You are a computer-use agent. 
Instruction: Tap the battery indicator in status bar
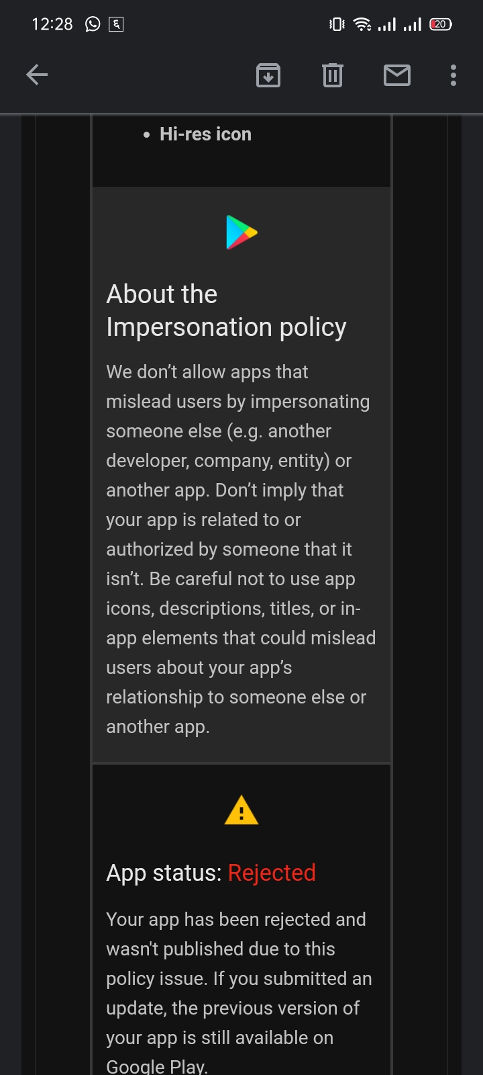point(441,24)
